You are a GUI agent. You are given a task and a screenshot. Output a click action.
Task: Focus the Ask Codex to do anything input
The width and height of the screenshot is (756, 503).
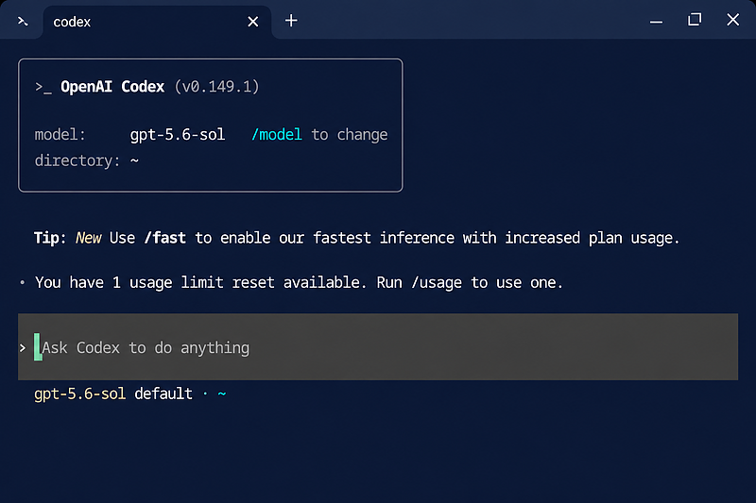pos(377,347)
